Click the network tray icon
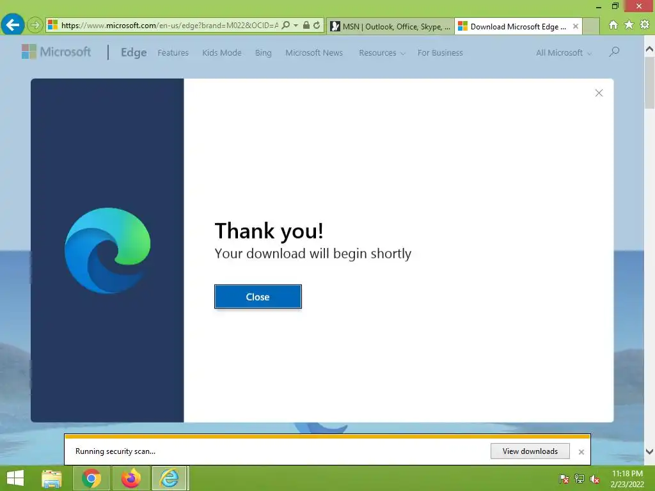The height and width of the screenshot is (491, 655). (x=580, y=479)
